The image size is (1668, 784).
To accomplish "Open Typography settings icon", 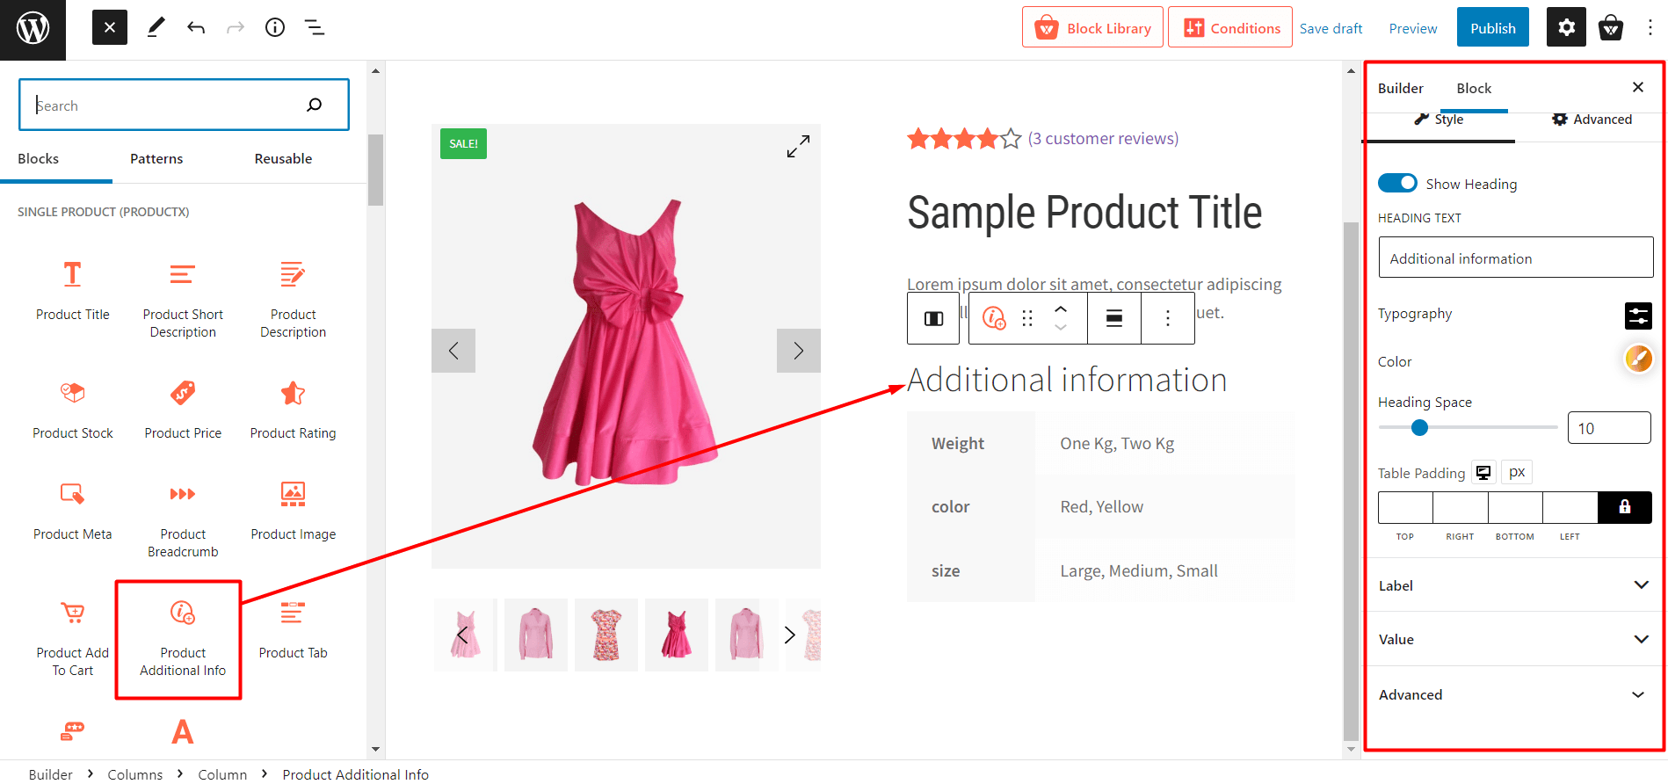I will pos(1638,316).
